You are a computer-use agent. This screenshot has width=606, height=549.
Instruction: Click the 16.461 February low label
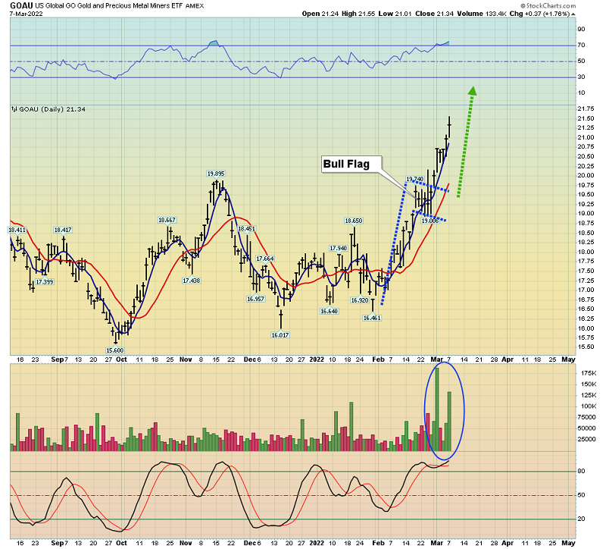point(372,318)
